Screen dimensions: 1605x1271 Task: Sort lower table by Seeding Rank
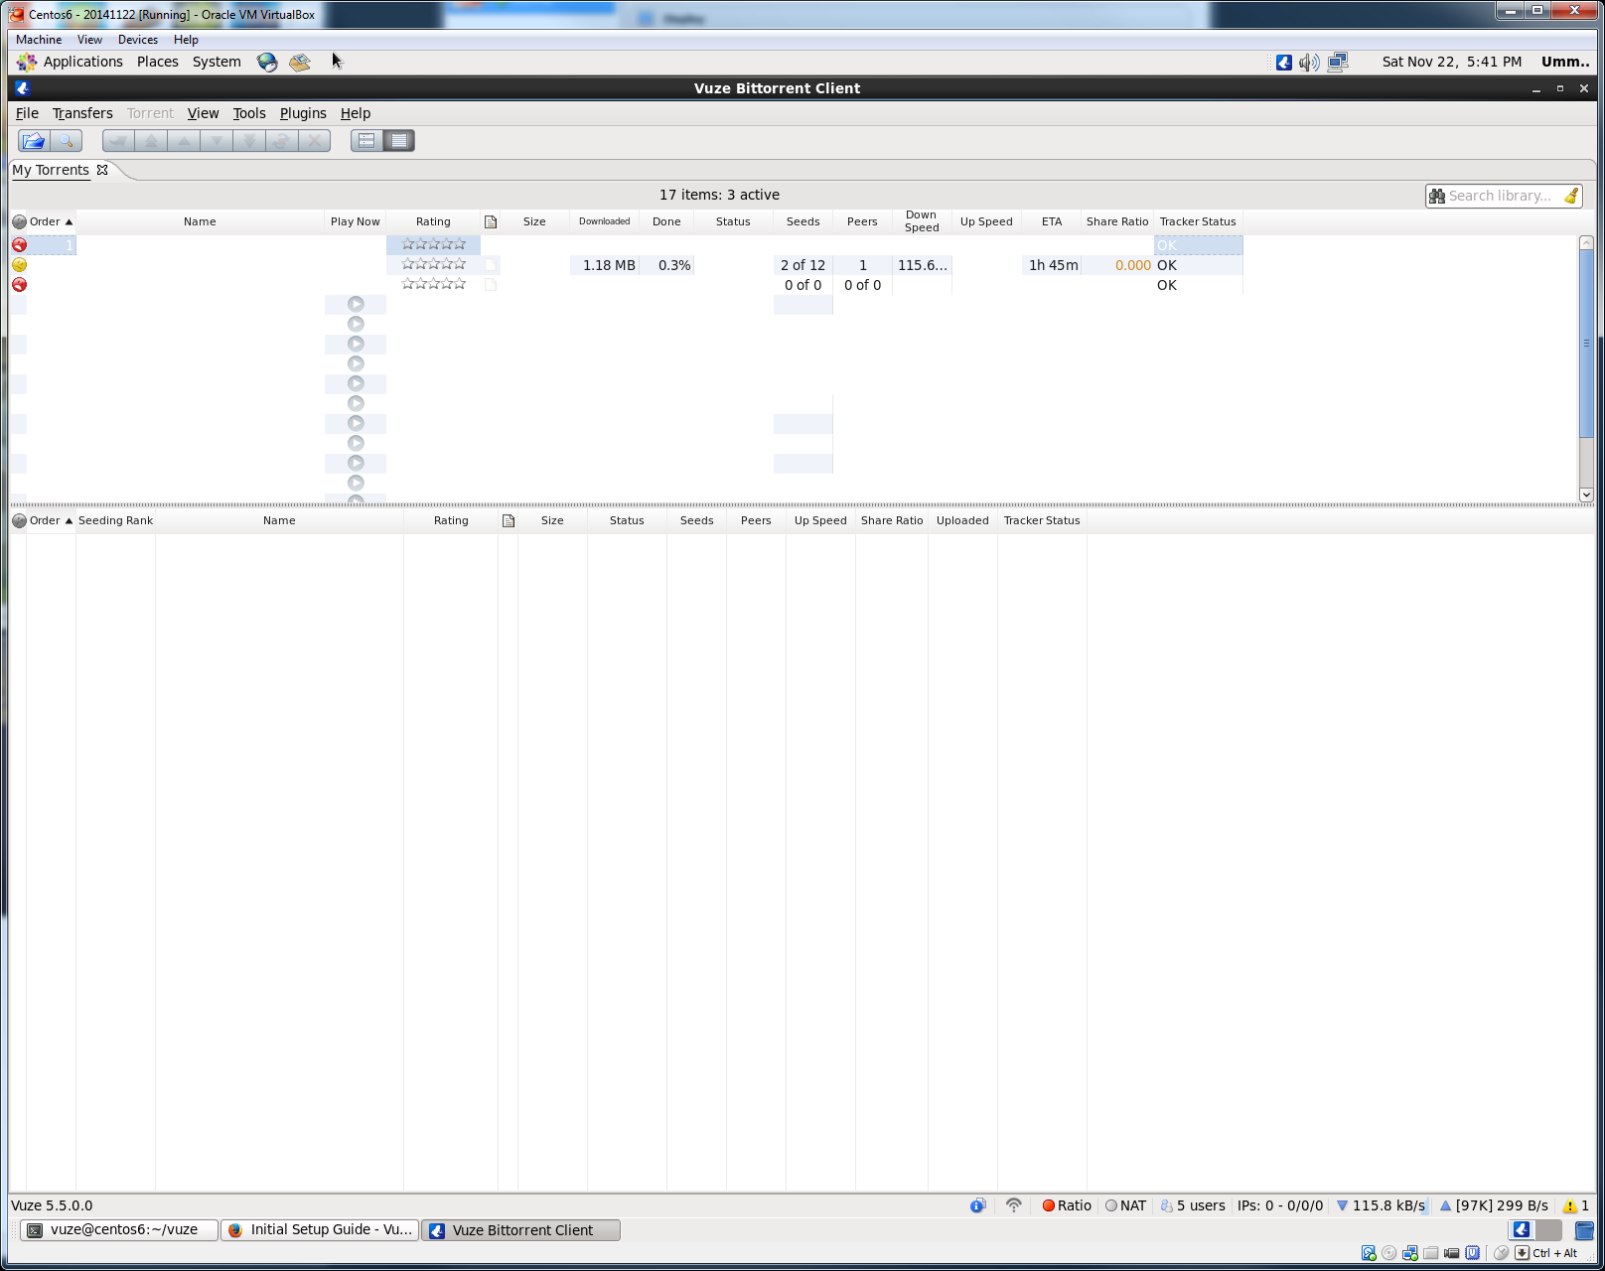115,520
